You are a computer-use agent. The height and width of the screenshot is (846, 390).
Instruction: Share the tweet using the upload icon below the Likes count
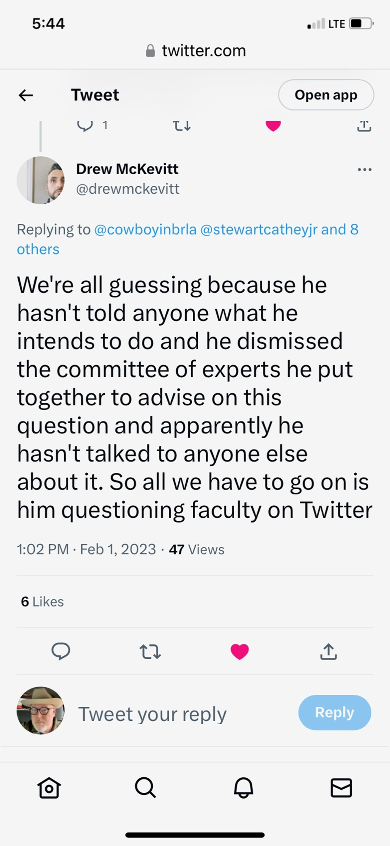pyautogui.click(x=328, y=652)
